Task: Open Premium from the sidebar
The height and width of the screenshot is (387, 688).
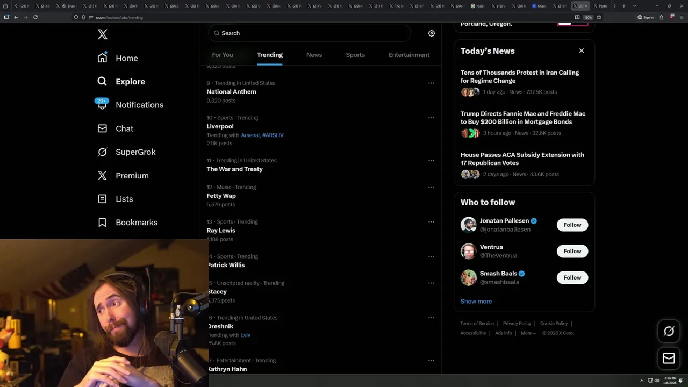Action: 123,176
